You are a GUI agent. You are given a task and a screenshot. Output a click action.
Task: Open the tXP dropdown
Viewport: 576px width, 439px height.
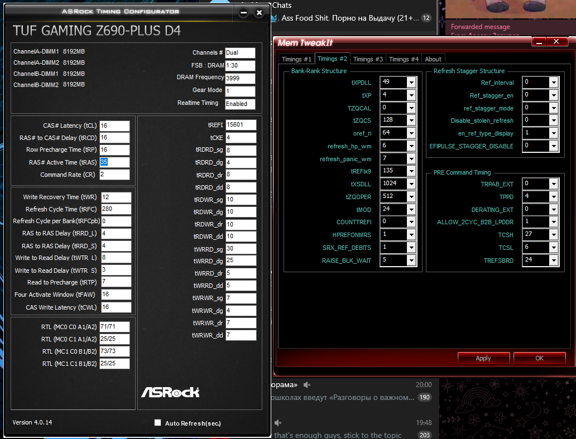pos(411,95)
